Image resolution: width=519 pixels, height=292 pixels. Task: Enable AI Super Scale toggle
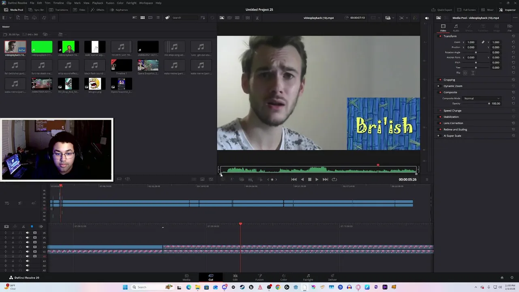coord(438,136)
